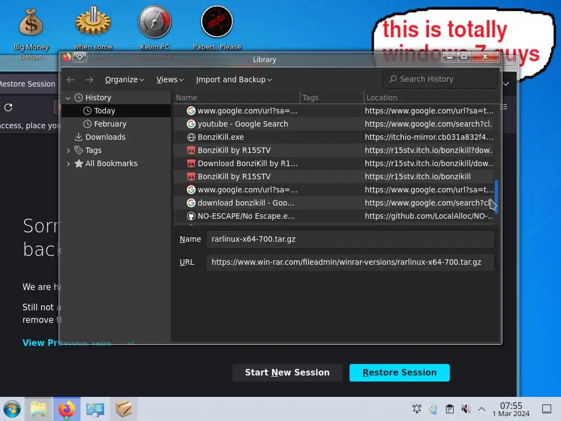Open the package box taskbar icon
561x421 pixels.
[123, 409]
